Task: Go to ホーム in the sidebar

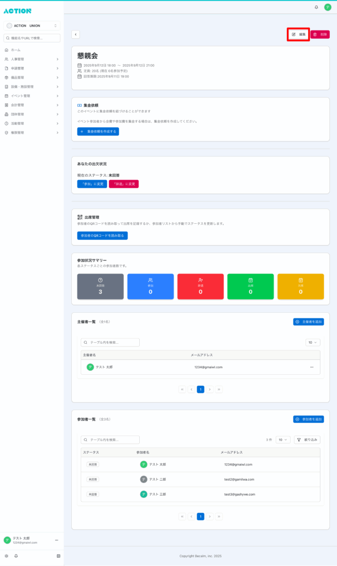Action: point(15,50)
